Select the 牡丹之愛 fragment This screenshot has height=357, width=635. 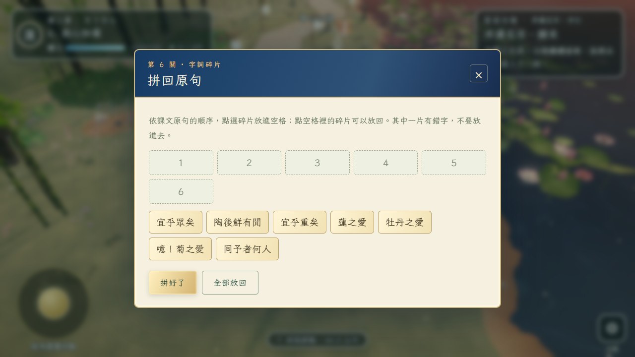(x=405, y=222)
